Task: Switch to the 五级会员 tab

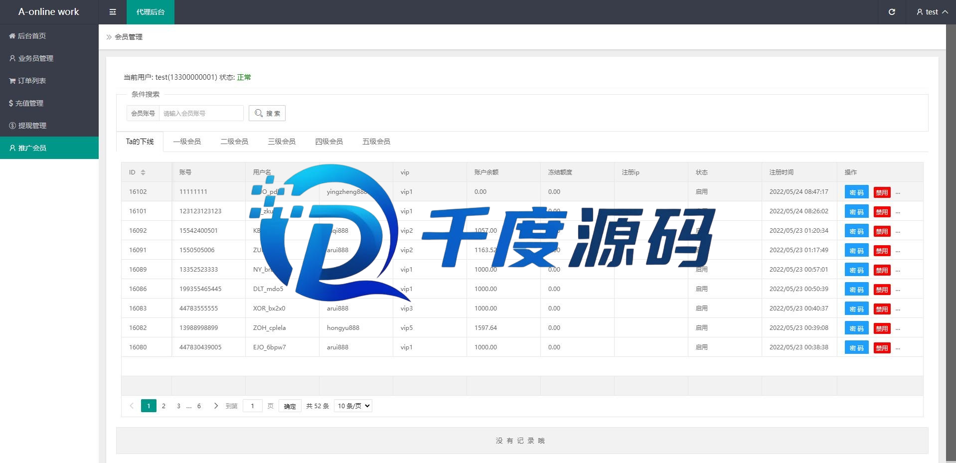Action: [x=376, y=142]
